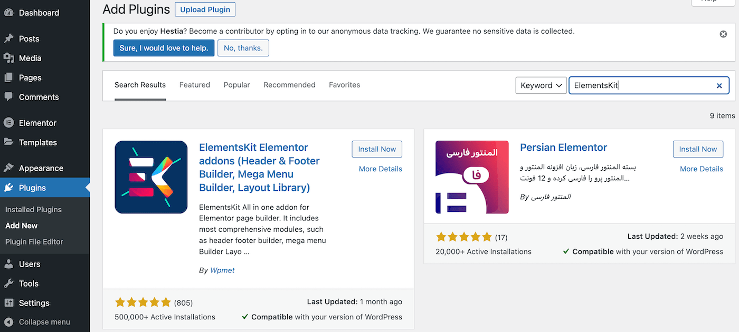Viewport: 739px width, 332px height.
Task: Visit the Wpmet author link
Action: [x=222, y=270]
